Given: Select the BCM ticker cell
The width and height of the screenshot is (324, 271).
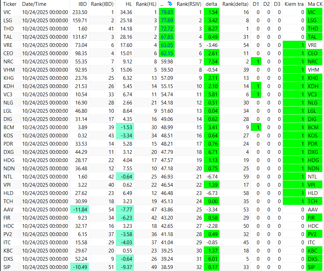Looking at the screenshot, I should click(11, 127).
